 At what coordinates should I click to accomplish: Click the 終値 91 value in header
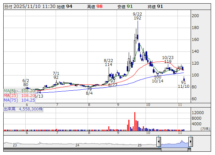(160, 6)
